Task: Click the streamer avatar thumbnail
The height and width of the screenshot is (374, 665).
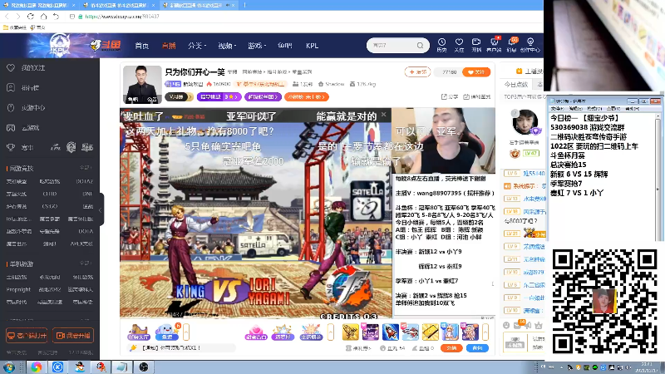Action: click(x=142, y=85)
